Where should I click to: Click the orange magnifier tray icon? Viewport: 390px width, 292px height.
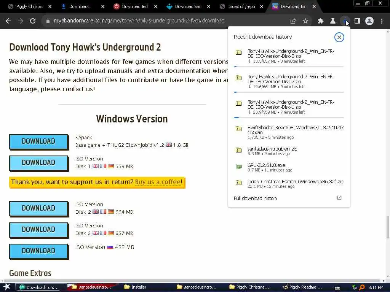coord(362,287)
